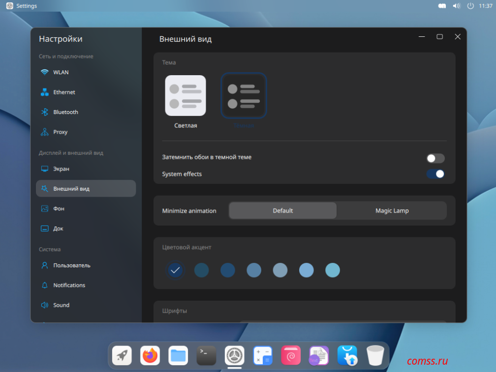Click the Пользователь user icon
496x372 pixels.
click(x=45, y=265)
